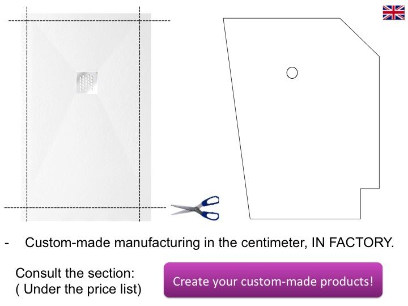Screen dimensions: 408x306
Task: Click the slanted left edge of shape
Action: coord(236,118)
